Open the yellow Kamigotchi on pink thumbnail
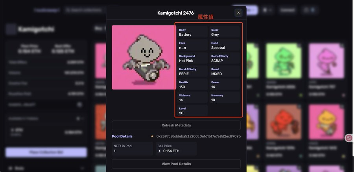Image resolution: width=354 pixels, height=172 pixels. (326, 122)
